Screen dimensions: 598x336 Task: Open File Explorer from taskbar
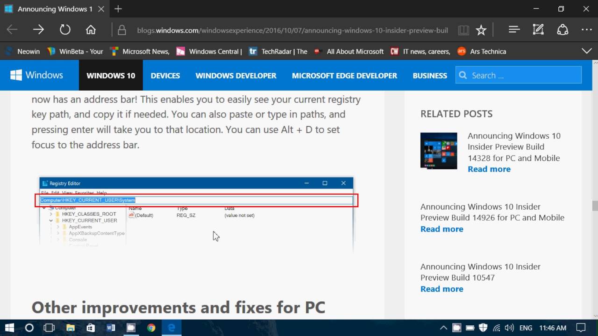(x=71, y=328)
